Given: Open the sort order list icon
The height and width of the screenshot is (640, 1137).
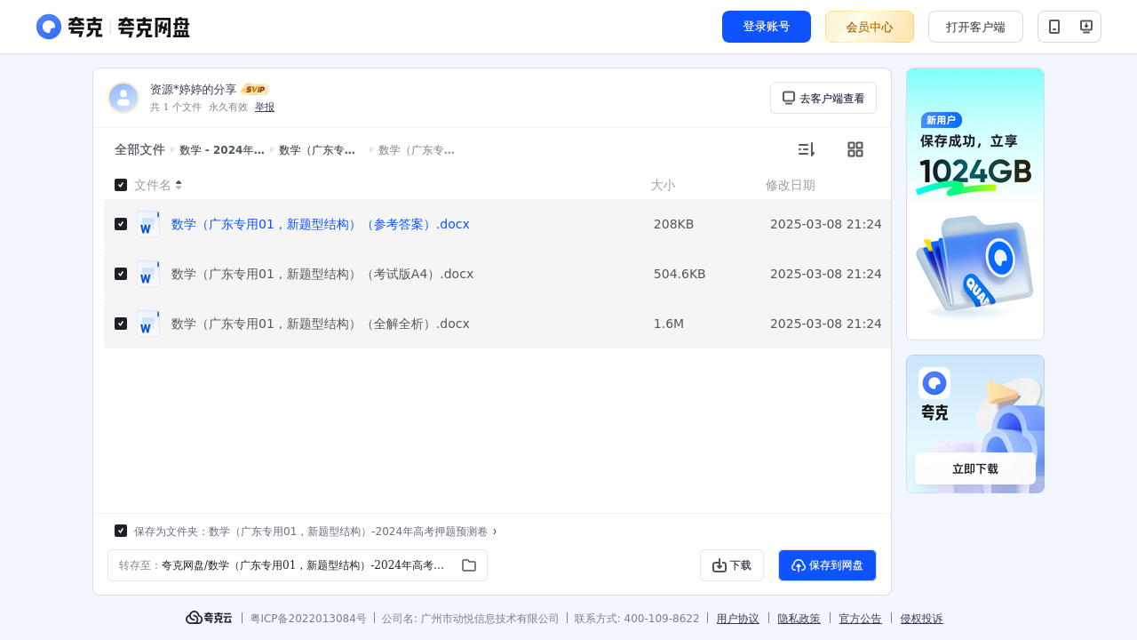Looking at the screenshot, I should (806, 149).
